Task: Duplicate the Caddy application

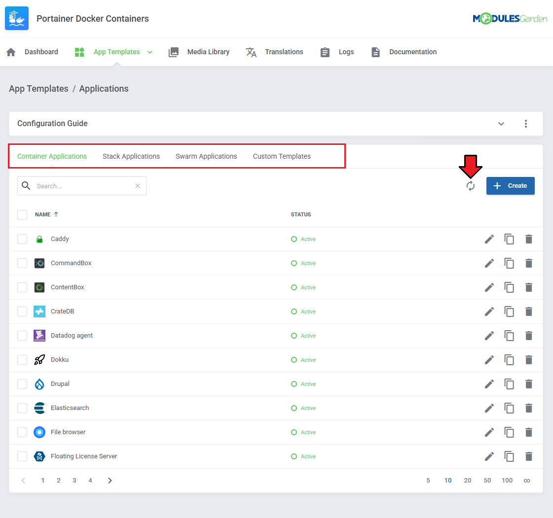Action: [x=509, y=239]
